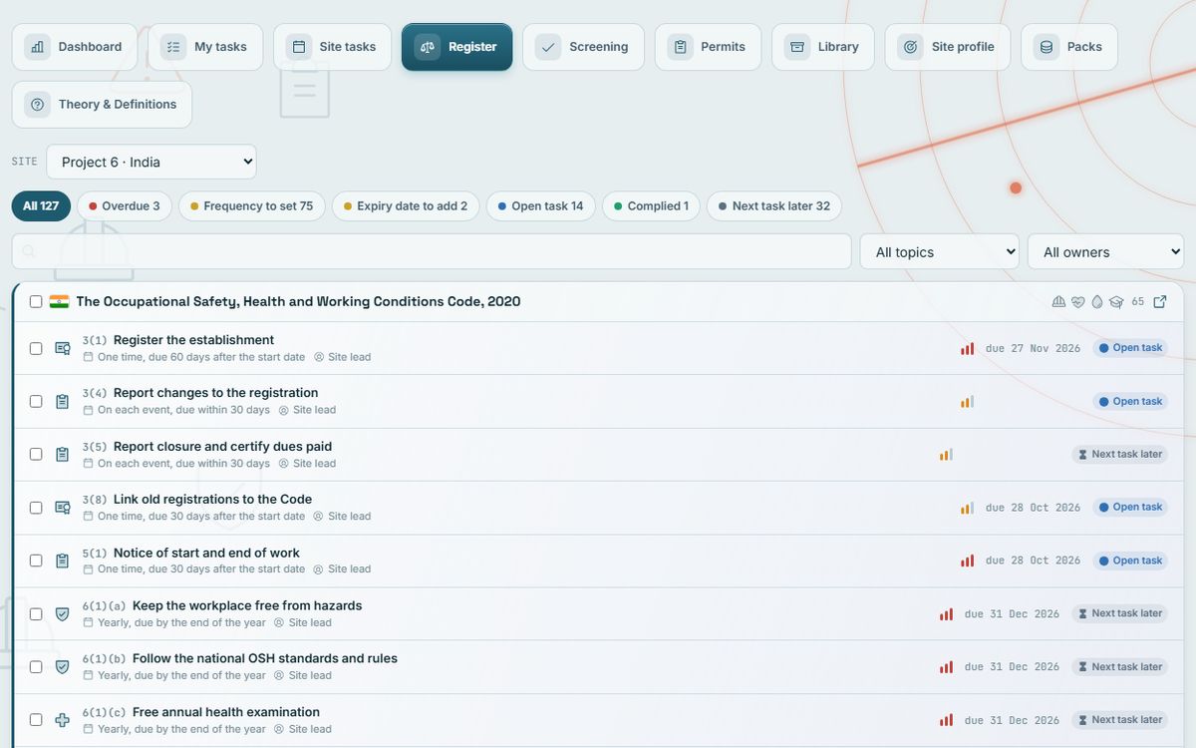The image size is (1196, 748).
Task: Click the graduation cap icon in the Code header
Action: click(x=1116, y=302)
